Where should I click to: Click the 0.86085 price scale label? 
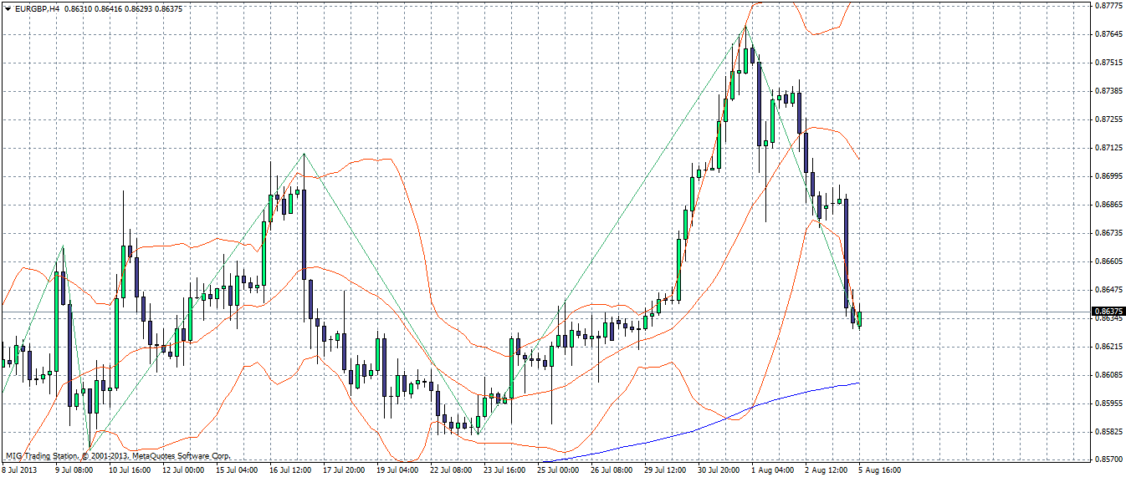coord(1107,375)
